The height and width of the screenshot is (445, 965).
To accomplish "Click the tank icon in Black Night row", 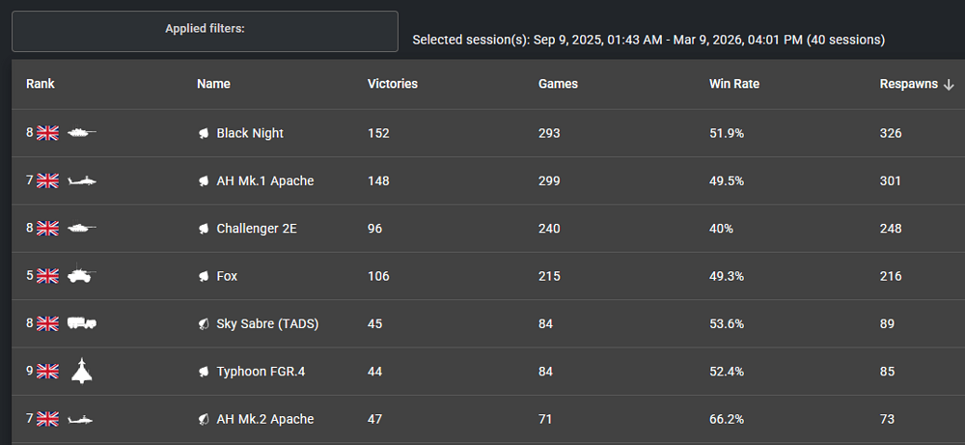I will click(82, 133).
